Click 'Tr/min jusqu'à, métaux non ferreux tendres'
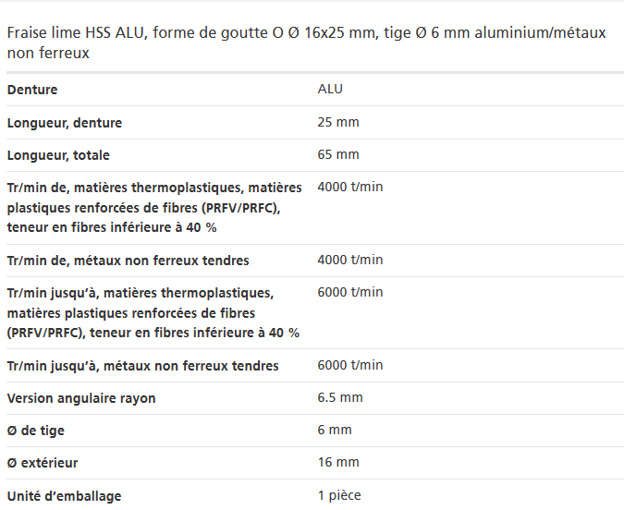Image resolution: width=624 pixels, height=510 pixels. 143,366
